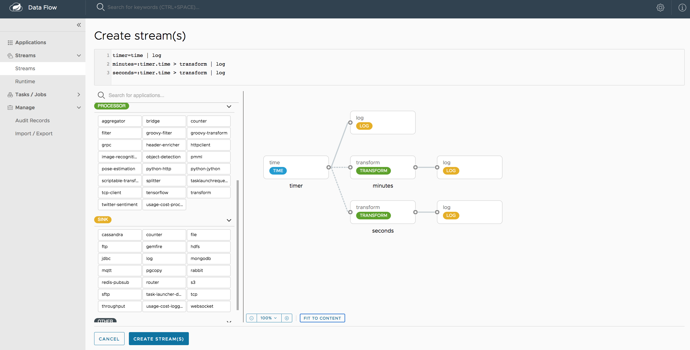The image size is (690, 350).
Task: Select the Runtime menu item
Action: pos(25,81)
